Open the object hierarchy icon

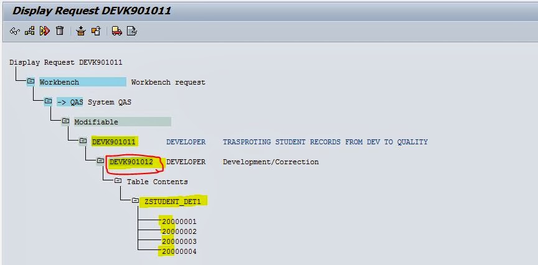(29, 31)
